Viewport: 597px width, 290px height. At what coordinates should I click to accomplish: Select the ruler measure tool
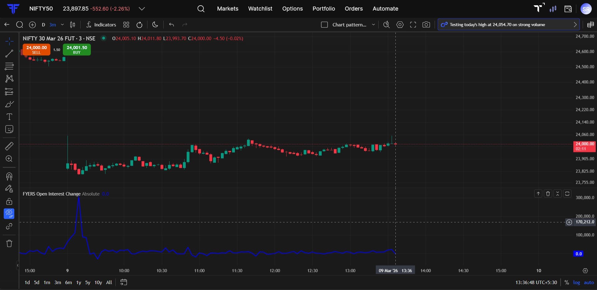pyautogui.click(x=9, y=146)
